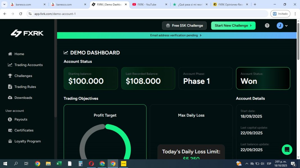Click the Free $5K Challenge button
This screenshot has width=300, height=168.
(x=184, y=25)
